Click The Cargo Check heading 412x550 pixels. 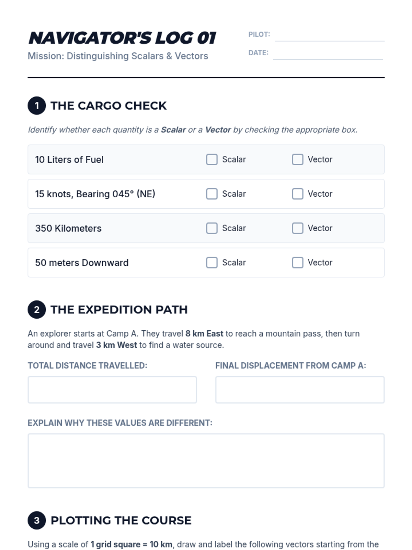pos(108,106)
